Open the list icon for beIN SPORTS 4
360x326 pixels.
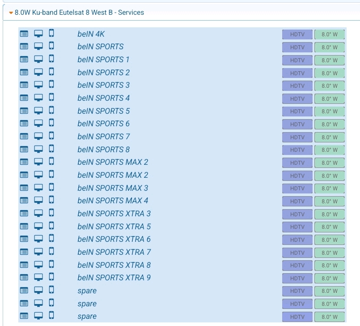24,98
